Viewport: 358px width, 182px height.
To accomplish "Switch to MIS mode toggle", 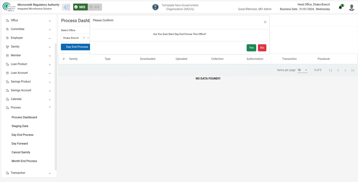I will click(x=80, y=7).
